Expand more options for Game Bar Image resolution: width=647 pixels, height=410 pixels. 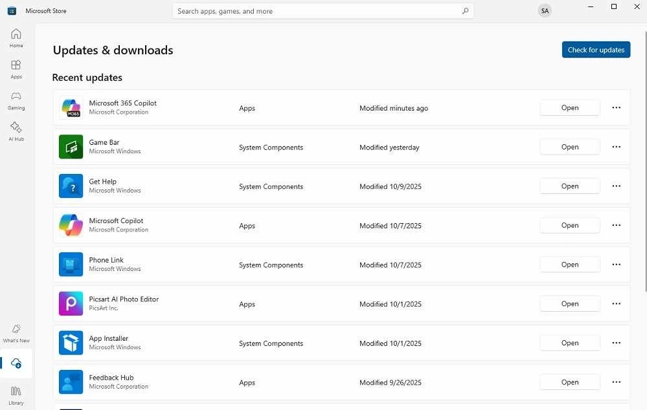(616, 147)
